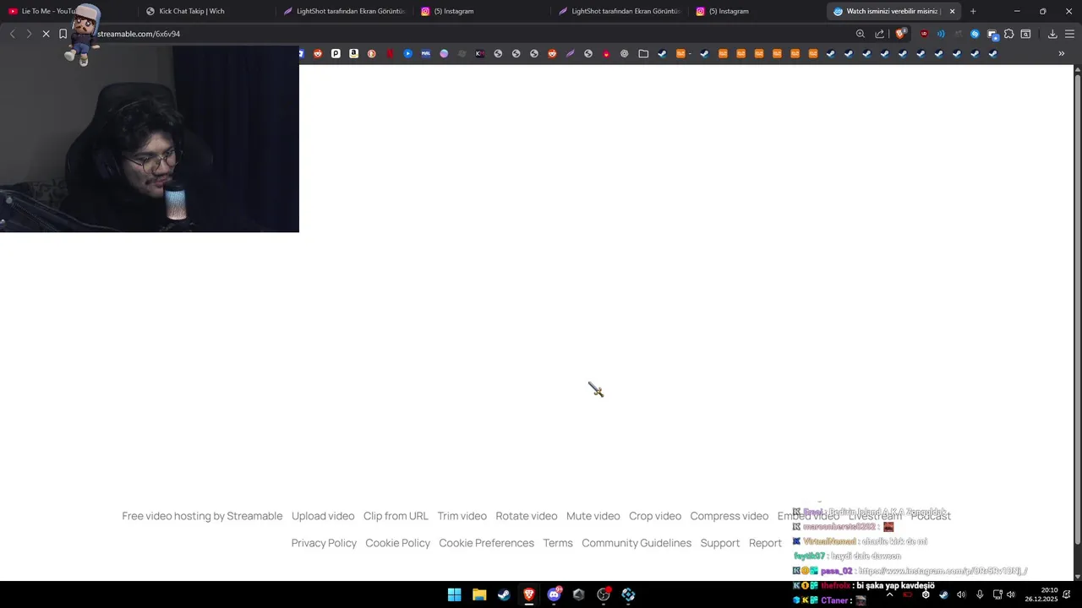Open the Support link
The height and width of the screenshot is (608, 1082).
pyautogui.click(x=720, y=543)
